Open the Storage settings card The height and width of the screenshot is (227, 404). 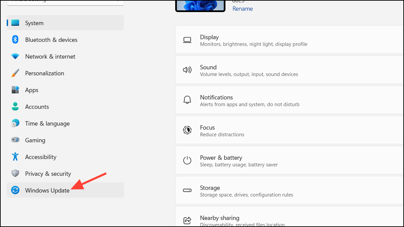point(289,190)
